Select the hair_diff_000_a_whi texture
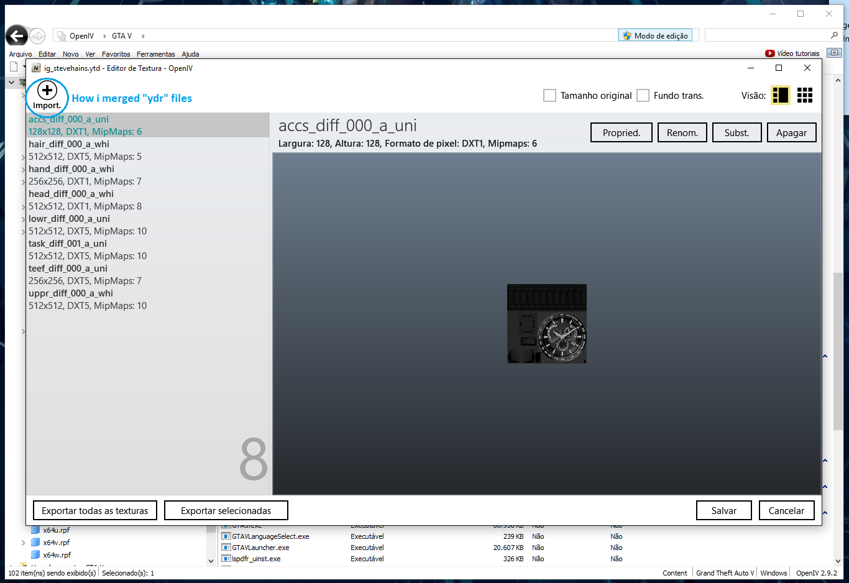This screenshot has width=849, height=583. pos(68,144)
